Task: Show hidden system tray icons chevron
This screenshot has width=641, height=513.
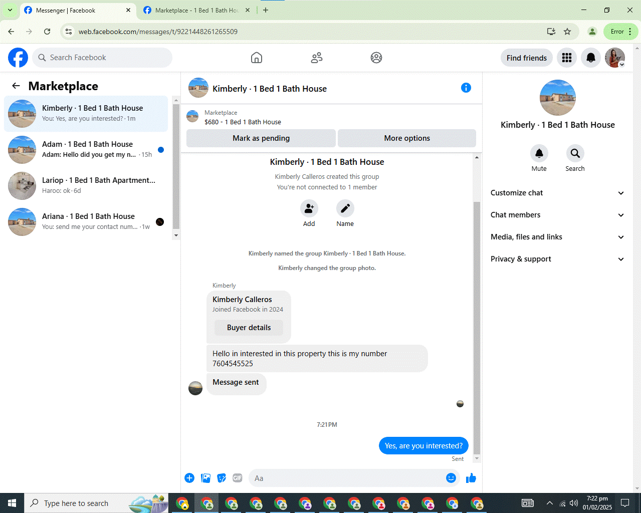Action: point(550,503)
